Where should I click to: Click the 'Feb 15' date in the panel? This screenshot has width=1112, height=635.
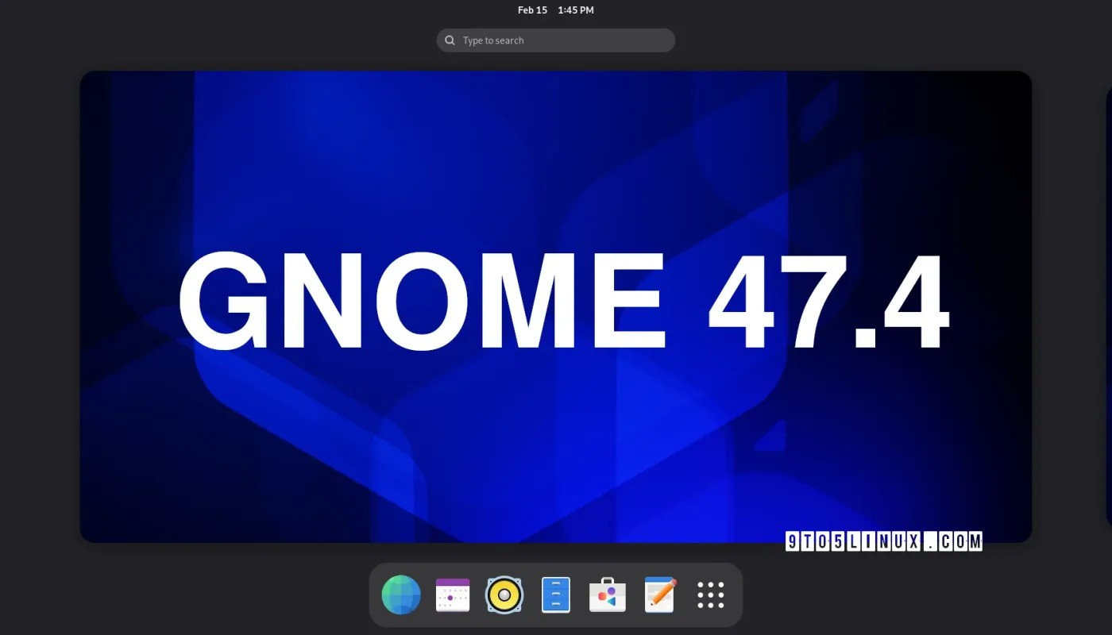(x=532, y=10)
